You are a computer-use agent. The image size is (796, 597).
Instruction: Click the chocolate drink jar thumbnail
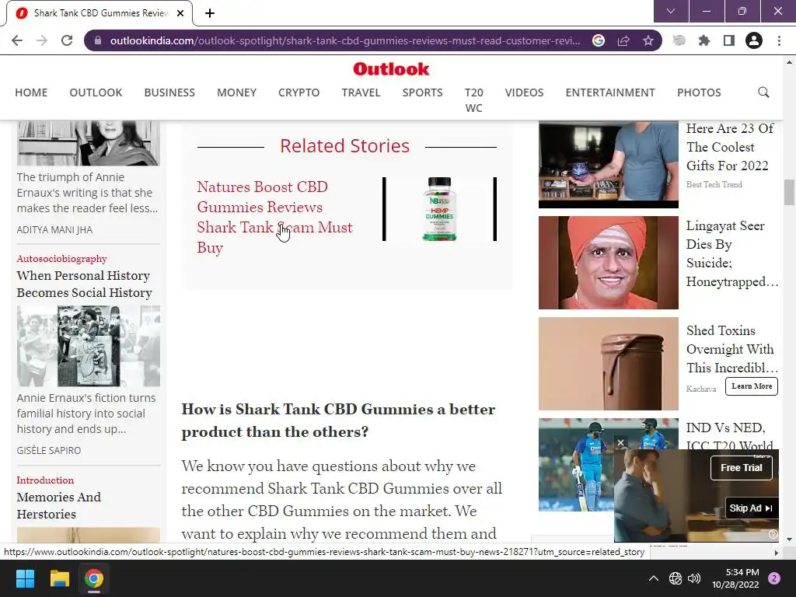tap(608, 364)
